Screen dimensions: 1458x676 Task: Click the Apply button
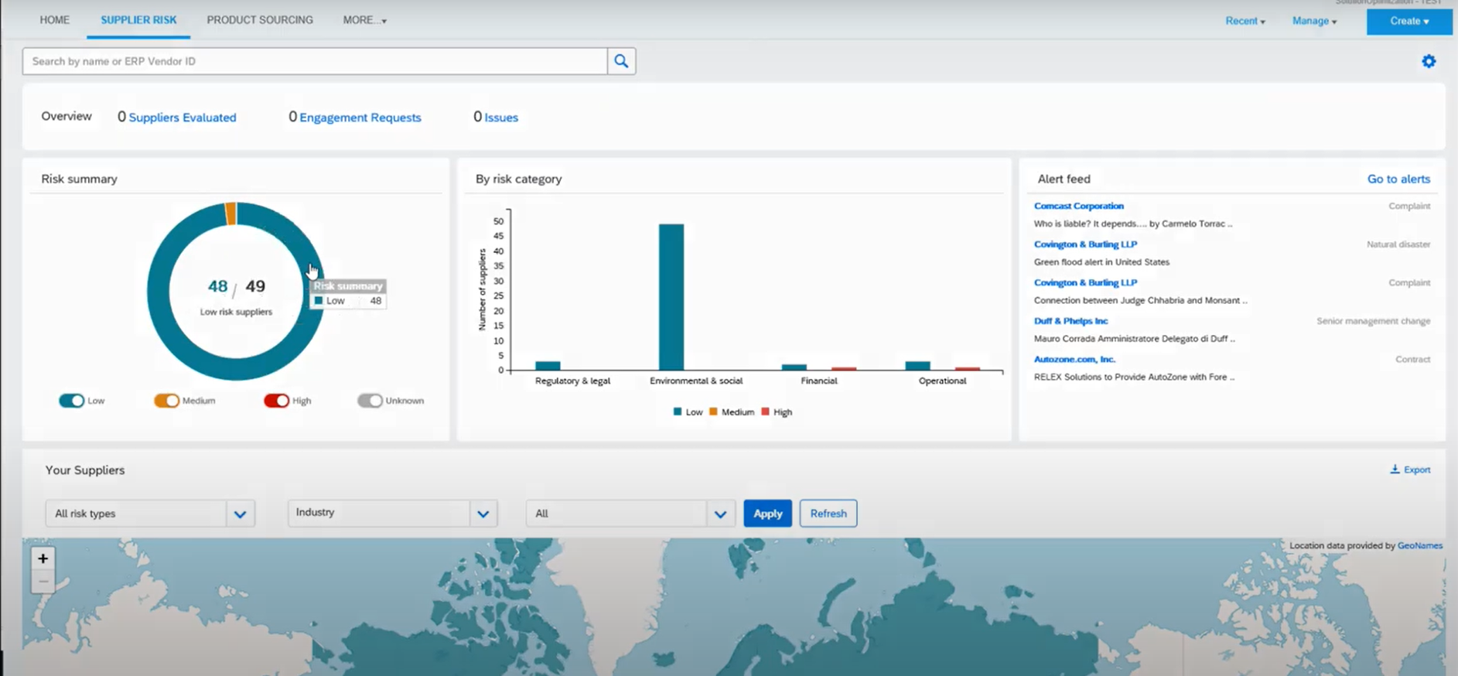pos(767,514)
